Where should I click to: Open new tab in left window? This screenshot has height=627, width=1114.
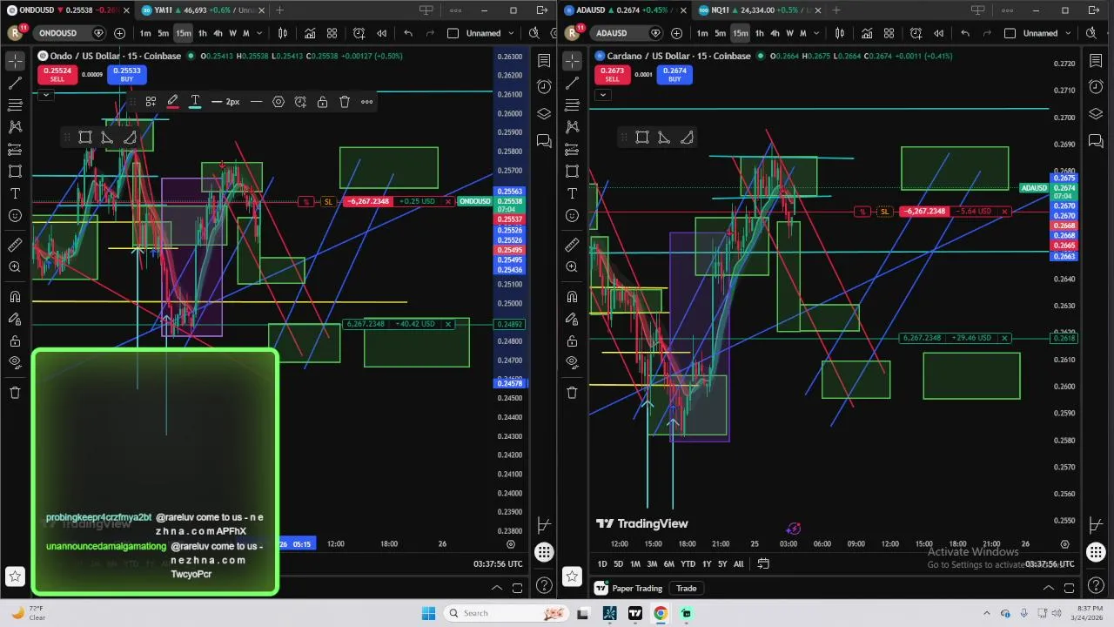point(279,10)
